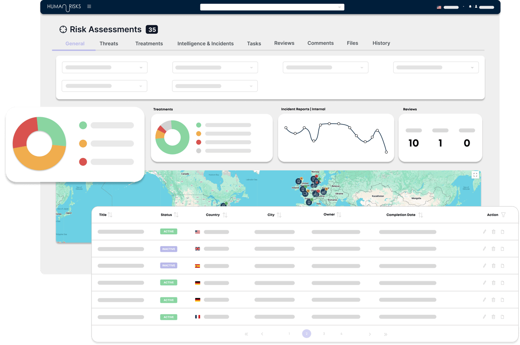Image resolution: width=520 pixels, height=345 pixels.
Task: Edit the row with the France flag
Action: pyautogui.click(x=484, y=316)
